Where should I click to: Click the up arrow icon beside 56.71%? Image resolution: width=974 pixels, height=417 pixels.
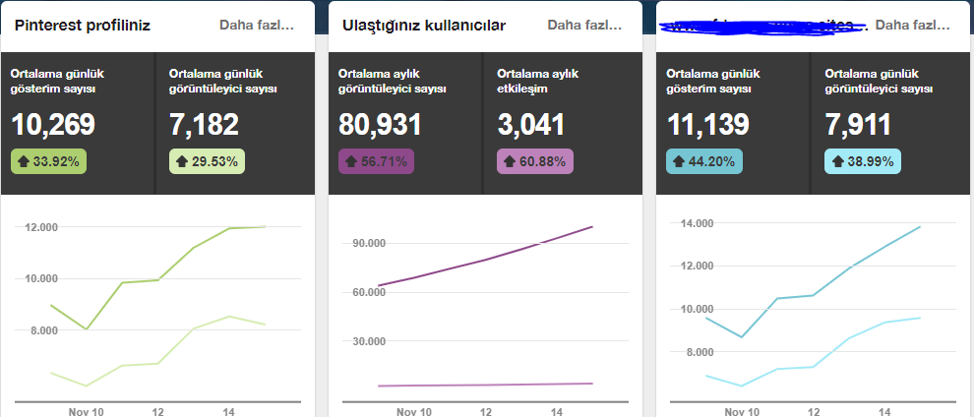(351, 162)
